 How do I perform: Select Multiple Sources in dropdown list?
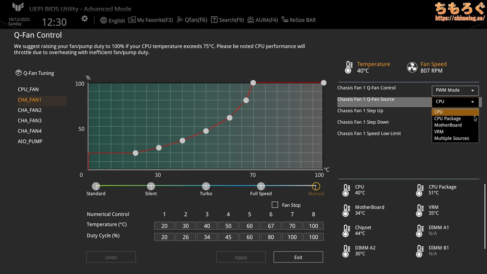[x=451, y=138]
